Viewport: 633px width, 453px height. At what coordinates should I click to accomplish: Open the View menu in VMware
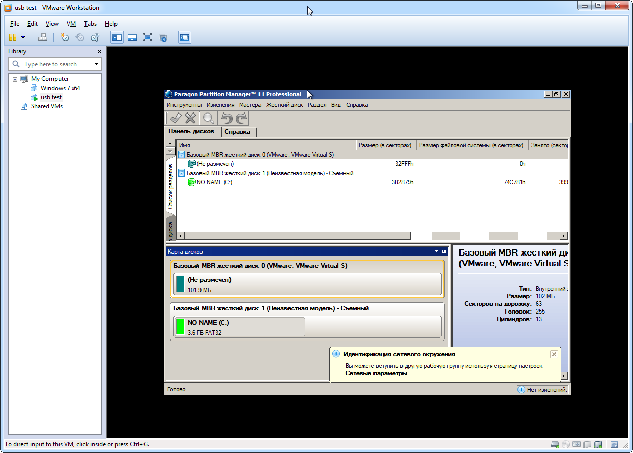click(x=52, y=24)
